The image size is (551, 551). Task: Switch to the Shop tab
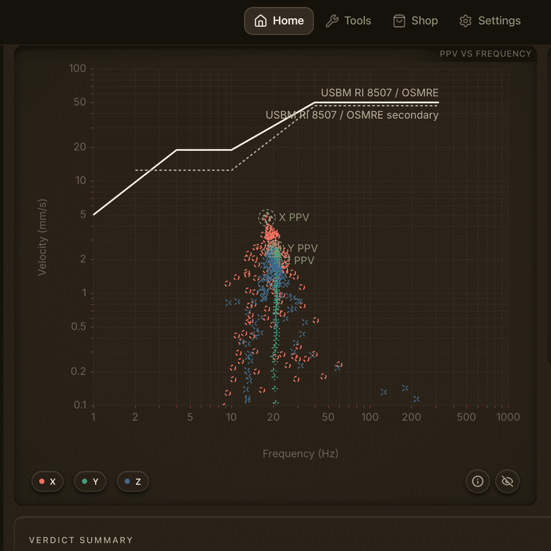[x=416, y=21]
